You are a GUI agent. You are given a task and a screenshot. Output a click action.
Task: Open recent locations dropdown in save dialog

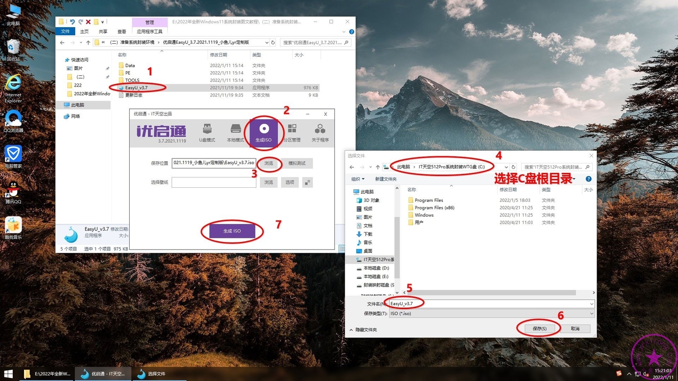tap(370, 167)
